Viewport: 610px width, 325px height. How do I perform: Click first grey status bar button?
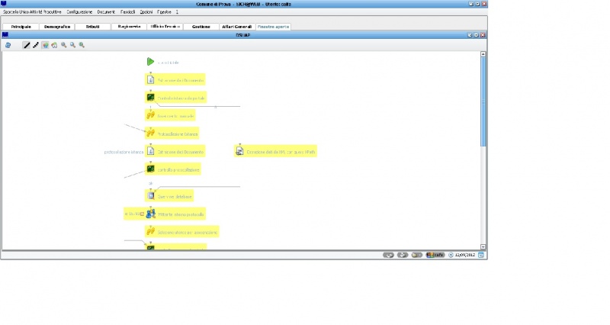pyautogui.click(x=388, y=255)
